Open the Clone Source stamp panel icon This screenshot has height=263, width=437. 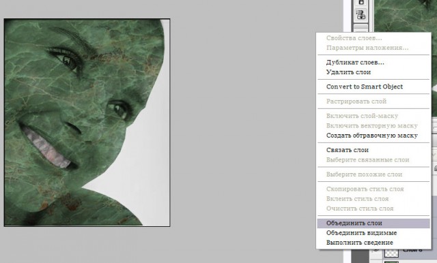point(361,14)
